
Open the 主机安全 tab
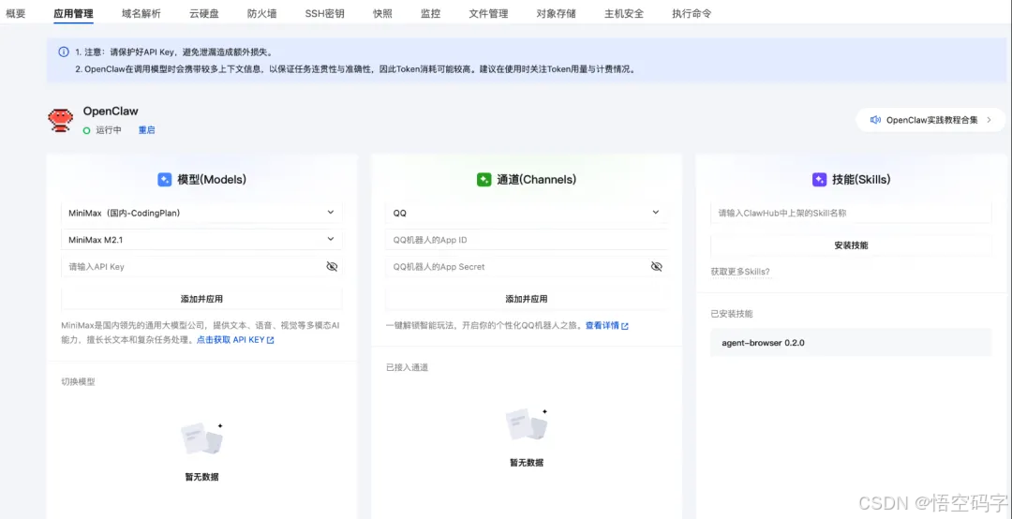pyautogui.click(x=624, y=13)
